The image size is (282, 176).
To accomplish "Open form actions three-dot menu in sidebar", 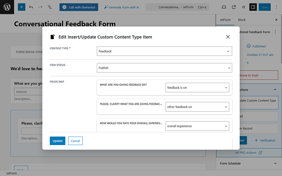I will [275, 32].
